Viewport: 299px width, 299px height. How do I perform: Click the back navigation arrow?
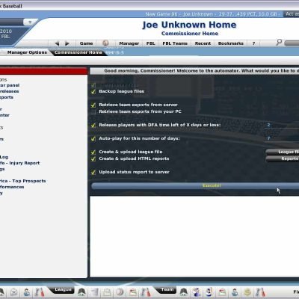(x=57, y=43)
